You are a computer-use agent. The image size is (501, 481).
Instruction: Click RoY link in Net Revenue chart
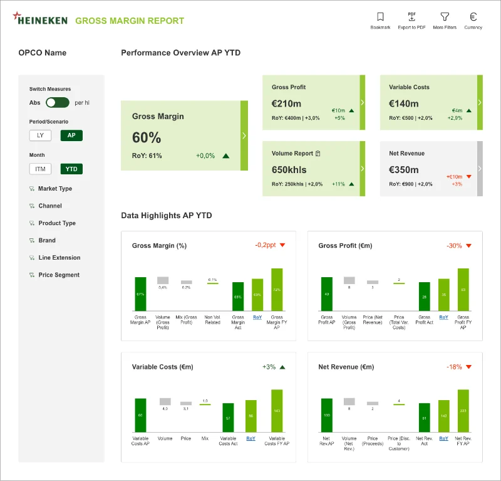[443, 438]
